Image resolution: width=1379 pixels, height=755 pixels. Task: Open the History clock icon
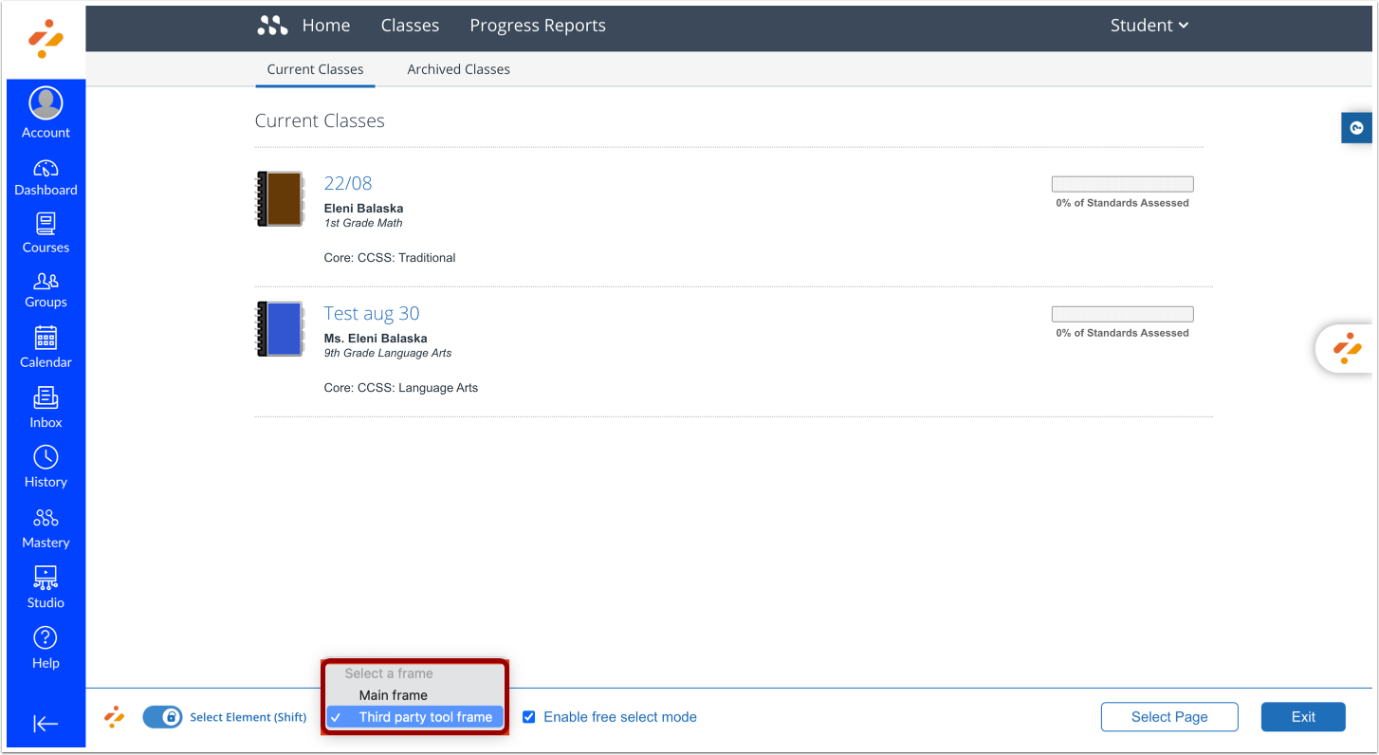tap(46, 457)
